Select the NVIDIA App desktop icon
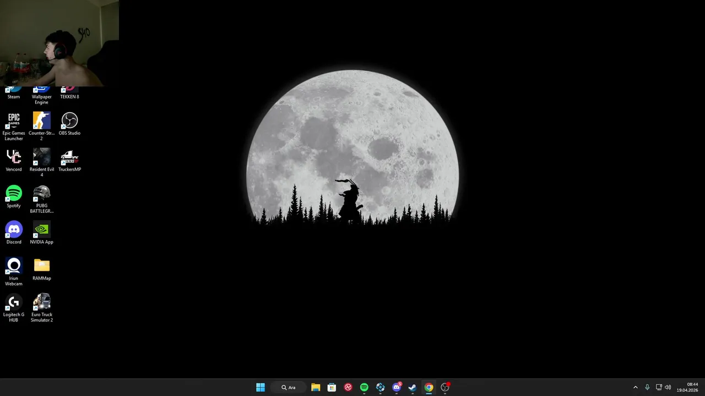 click(41, 233)
